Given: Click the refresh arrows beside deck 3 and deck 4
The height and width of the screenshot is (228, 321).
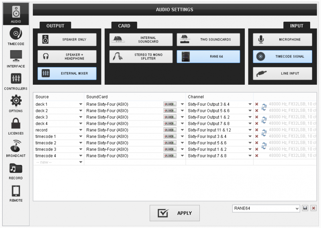Looking at the screenshot, I should pyautogui.click(x=264, y=120).
